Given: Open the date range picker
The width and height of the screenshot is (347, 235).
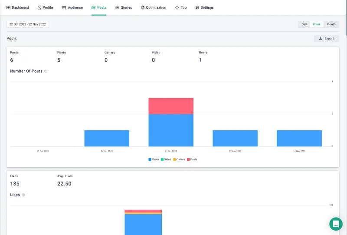Looking at the screenshot, I should [x=28, y=24].
